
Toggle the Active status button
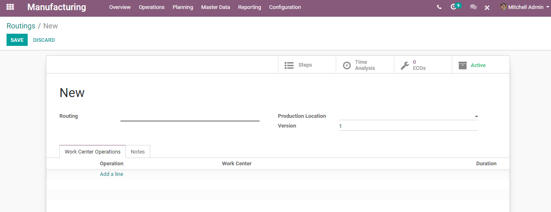pos(481,65)
